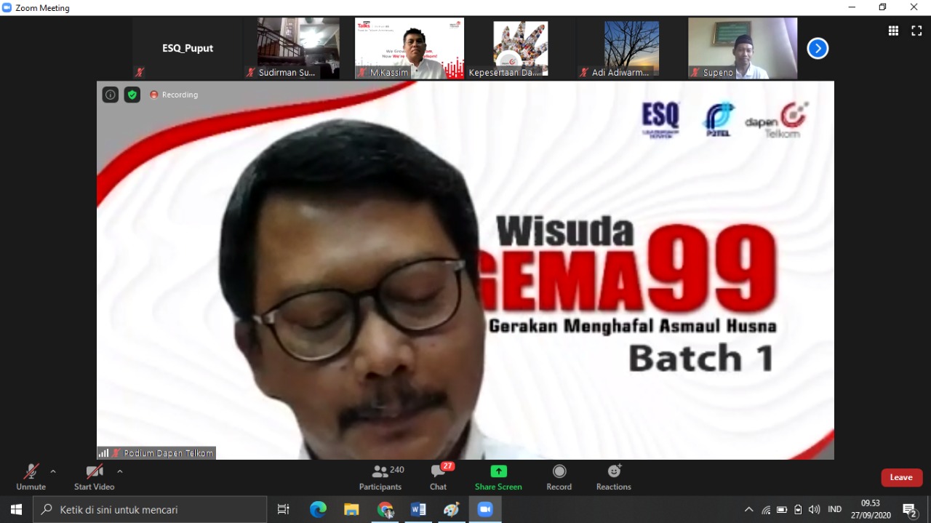
Task: Unmute the microphone
Action: pyautogui.click(x=31, y=477)
